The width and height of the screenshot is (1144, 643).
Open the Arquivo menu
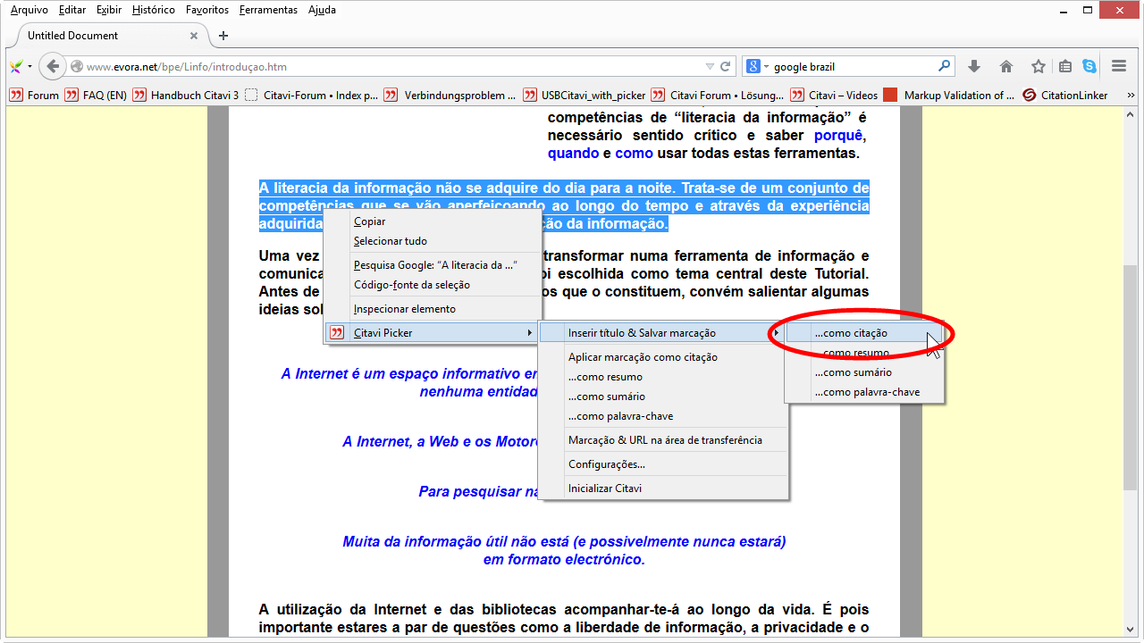pyautogui.click(x=29, y=10)
